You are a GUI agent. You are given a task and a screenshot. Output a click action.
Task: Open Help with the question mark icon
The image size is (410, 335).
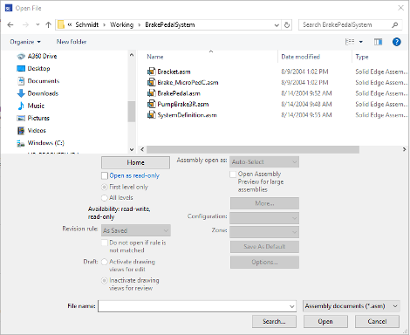click(397, 42)
